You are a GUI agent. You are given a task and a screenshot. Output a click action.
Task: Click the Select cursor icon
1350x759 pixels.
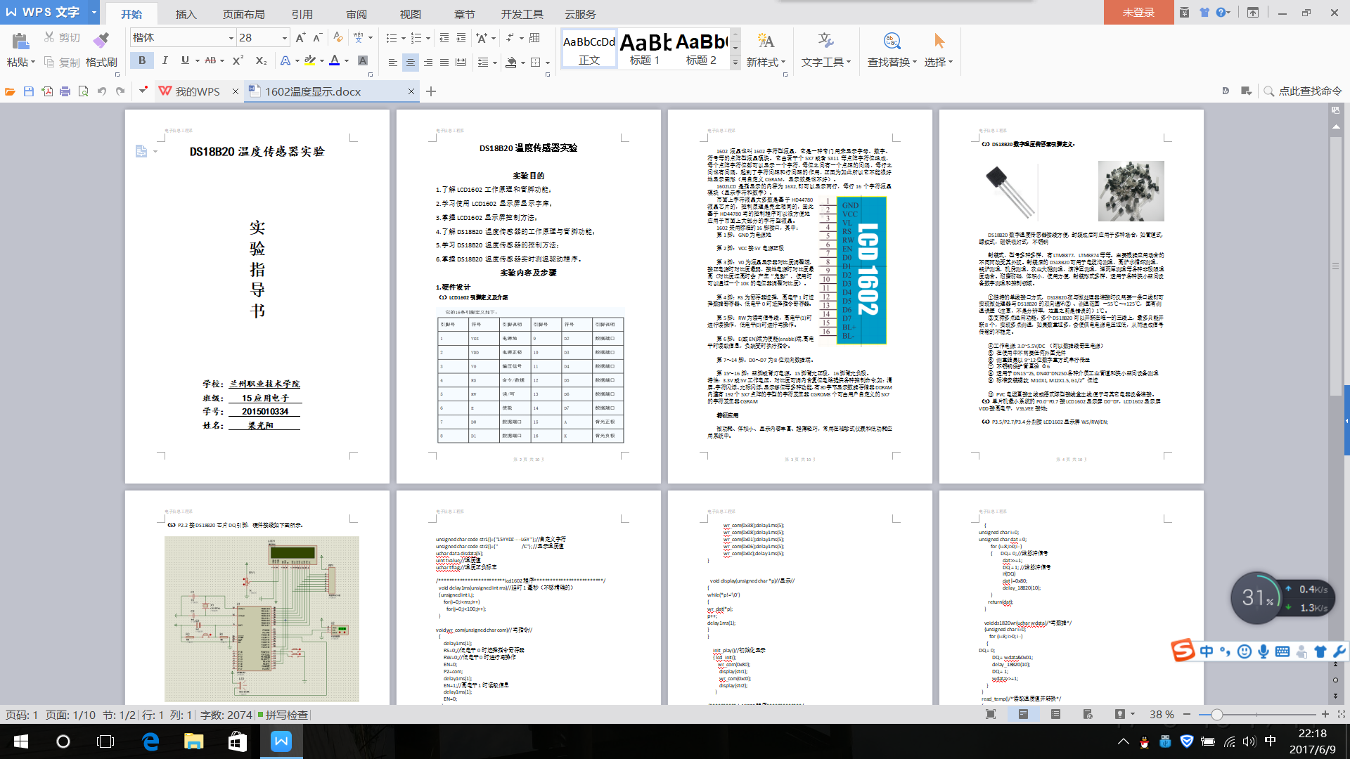(x=939, y=41)
